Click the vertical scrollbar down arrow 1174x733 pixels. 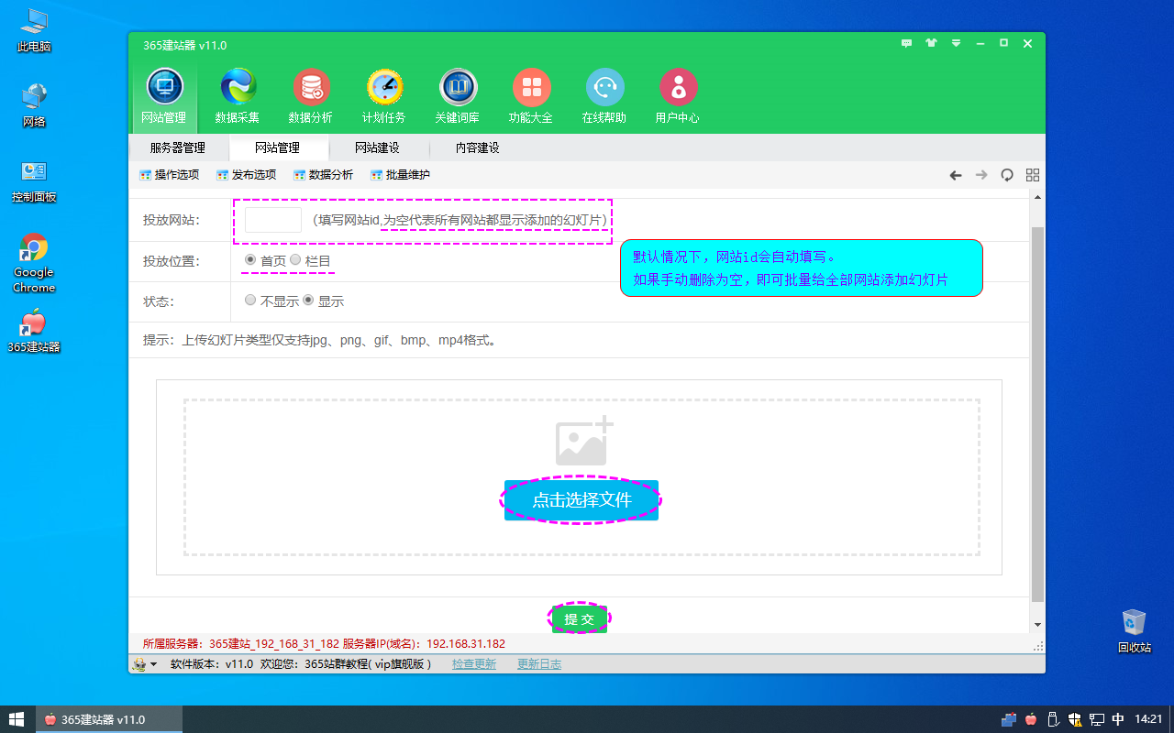1037,625
